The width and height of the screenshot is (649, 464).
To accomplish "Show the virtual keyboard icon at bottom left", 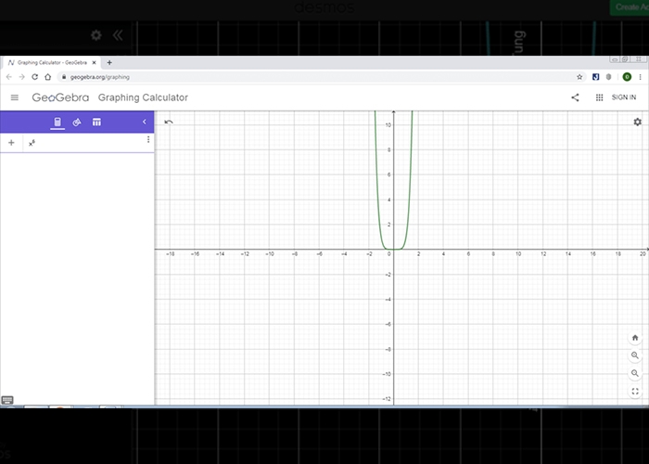I will 7,400.
